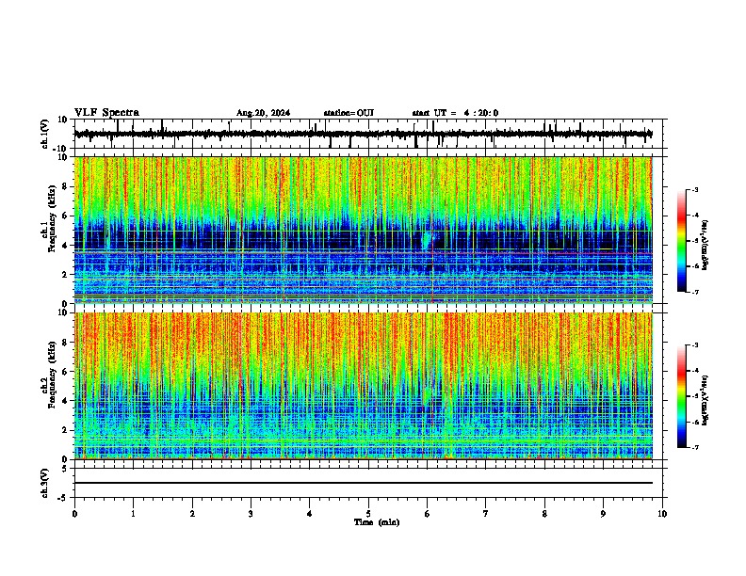Click the time axis tick label "0"
Screen dimensions: 746x576
coord(74,514)
